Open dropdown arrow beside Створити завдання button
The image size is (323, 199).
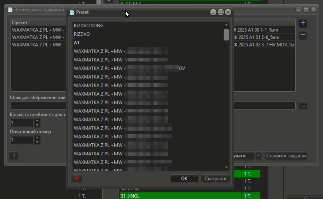[x=259, y=156]
